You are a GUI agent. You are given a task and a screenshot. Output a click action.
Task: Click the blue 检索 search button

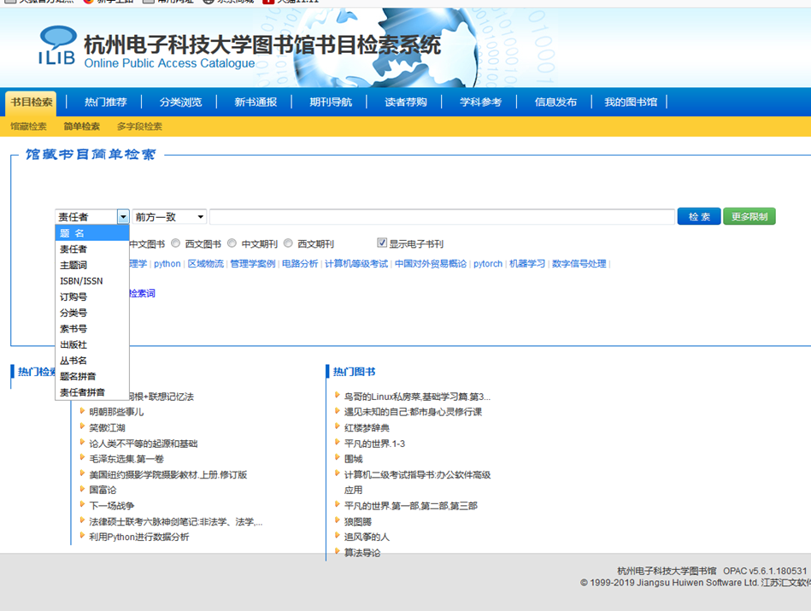pyautogui.click(x=699, y=217)
